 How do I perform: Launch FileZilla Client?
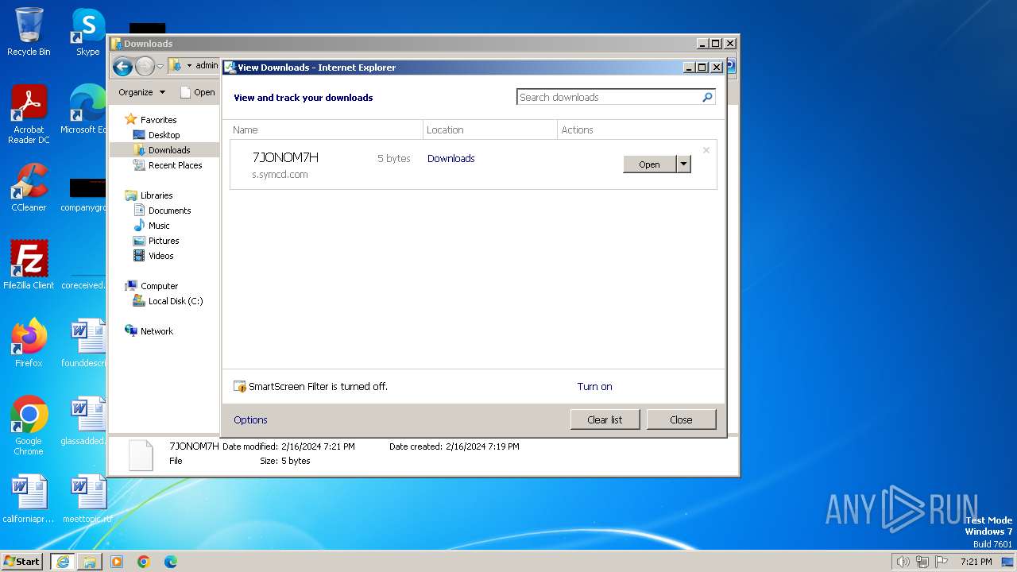[29, 265]
